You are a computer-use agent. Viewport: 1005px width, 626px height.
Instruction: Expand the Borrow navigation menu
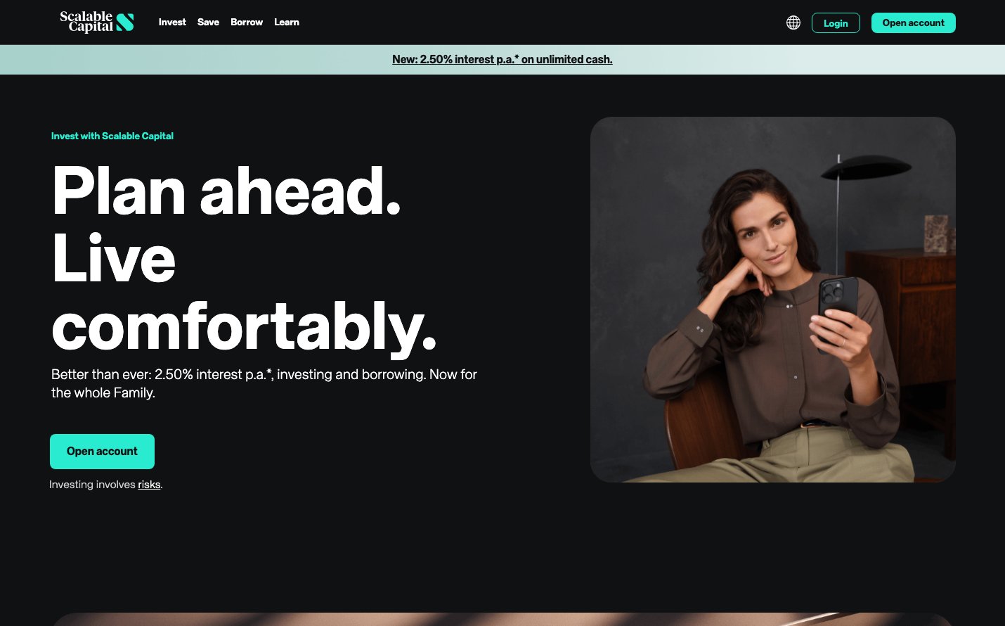[x=247, y=23]
